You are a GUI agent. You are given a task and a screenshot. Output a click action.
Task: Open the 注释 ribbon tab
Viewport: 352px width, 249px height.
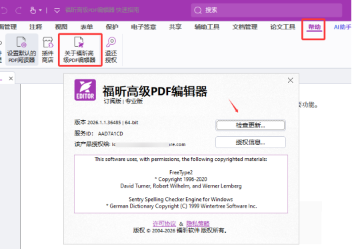pos(36,27)
